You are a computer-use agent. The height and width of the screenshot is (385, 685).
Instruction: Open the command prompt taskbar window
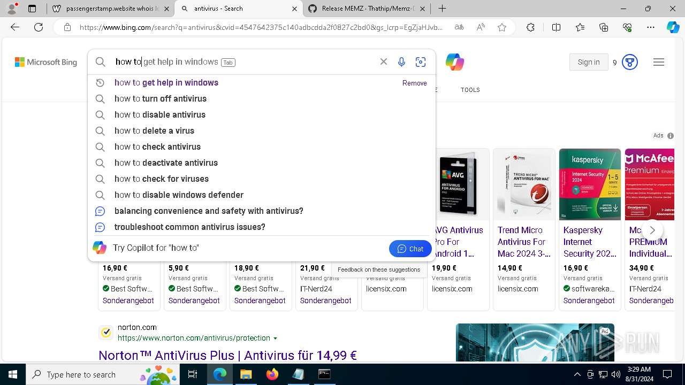pos(324,374)
